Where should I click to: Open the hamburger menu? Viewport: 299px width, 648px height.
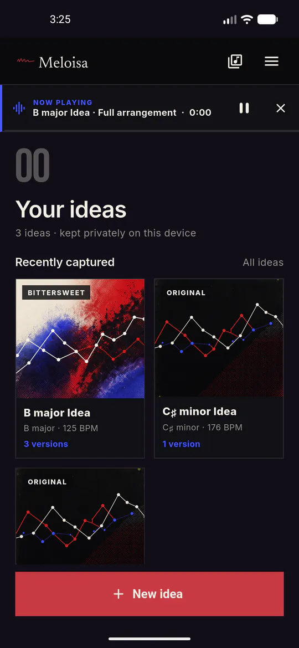[271, 61]
